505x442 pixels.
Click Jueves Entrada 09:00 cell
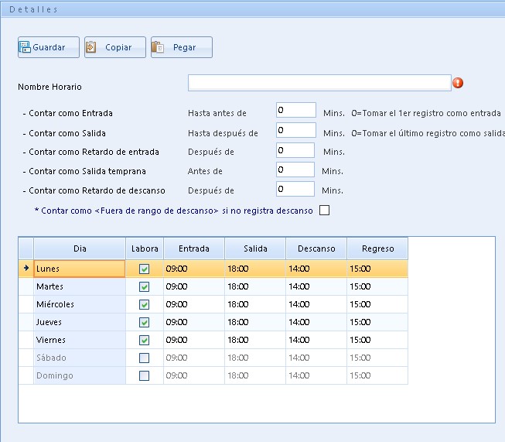[x=194, y=322]
